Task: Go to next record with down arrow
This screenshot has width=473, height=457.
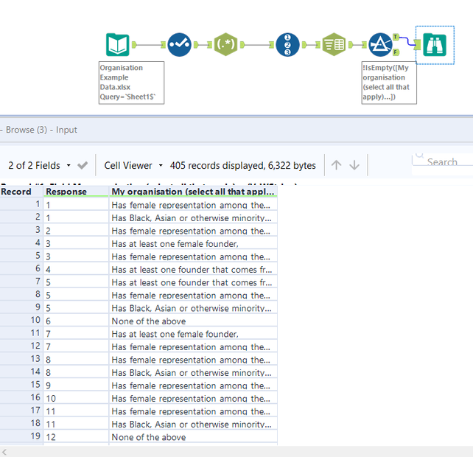Action: [x=354, y=165]
